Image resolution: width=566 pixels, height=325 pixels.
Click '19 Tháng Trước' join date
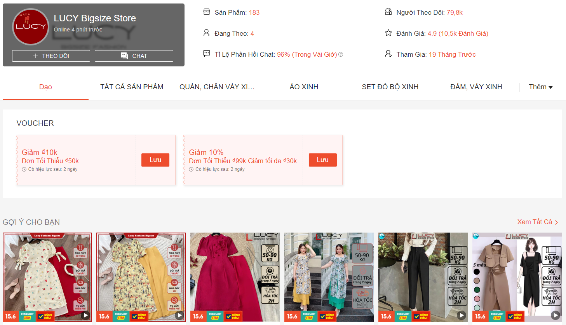click(x=452, y=54)
